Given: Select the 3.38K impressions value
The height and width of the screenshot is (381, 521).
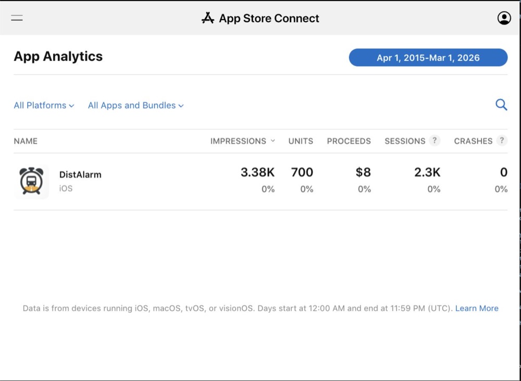Looking at the screenshot, I should coord(258,172).
